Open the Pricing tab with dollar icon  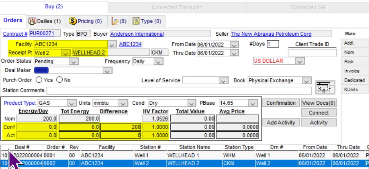(x=85, y=20)
